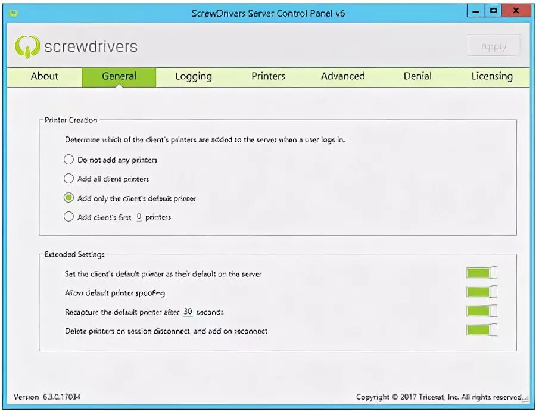This screenshot has width=536, height=411.
Task: Switch to the Licensing tab
Action: pyautogui.click(x=492, y=76)
